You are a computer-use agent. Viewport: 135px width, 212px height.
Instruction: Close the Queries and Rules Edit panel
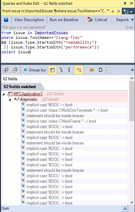(131, 3)
